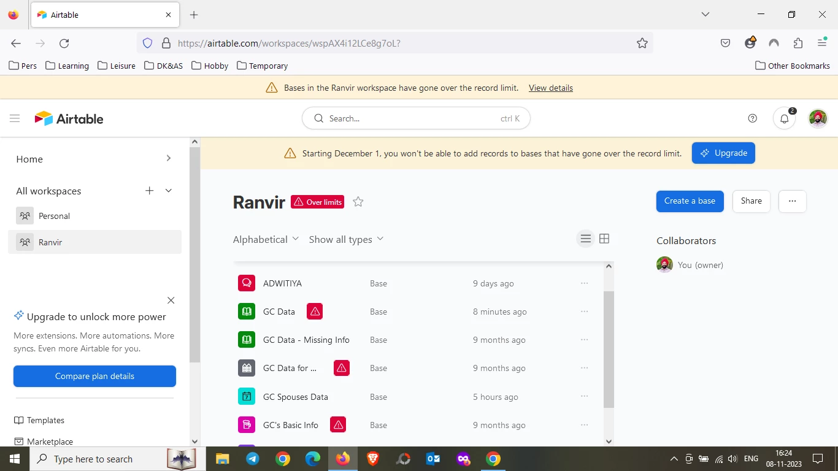Screen dimensions: 838x471
Task: Click the GC's Basic Info base icon
Action: [247, 424]
